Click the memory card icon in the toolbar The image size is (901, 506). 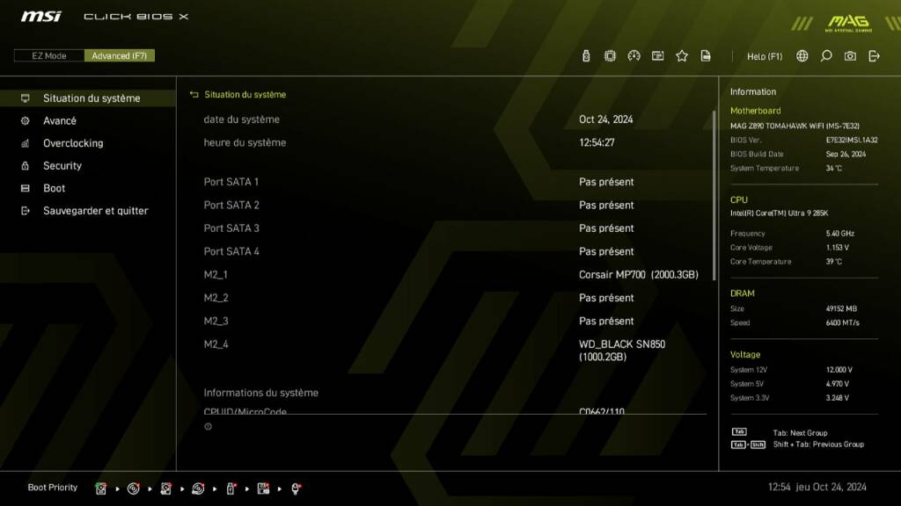pyautogui.click(x=657, y=55)
